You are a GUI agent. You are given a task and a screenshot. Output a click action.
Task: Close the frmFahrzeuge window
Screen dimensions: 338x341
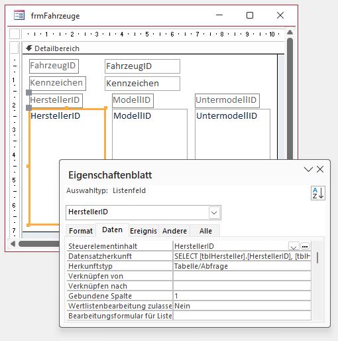point(280,15)
